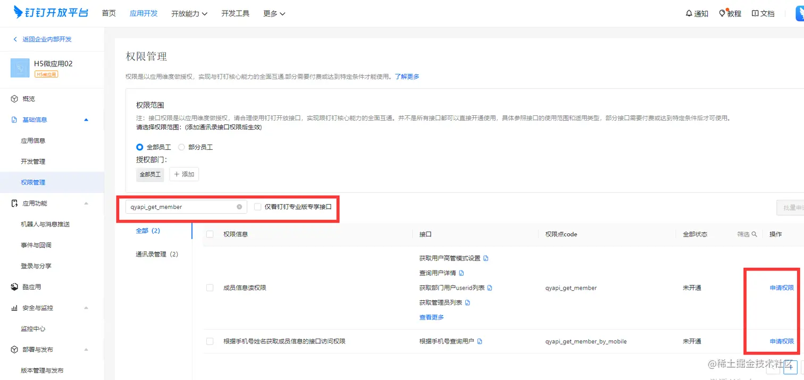This screenshot has width=804, height=380.
Task: Toggle the 仅看钉钉专业版专享接口 checkbox
Action: pyautogui.click(x=257, y=207)
